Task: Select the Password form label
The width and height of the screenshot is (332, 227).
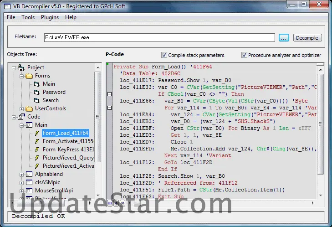Action: coord(54,92)
